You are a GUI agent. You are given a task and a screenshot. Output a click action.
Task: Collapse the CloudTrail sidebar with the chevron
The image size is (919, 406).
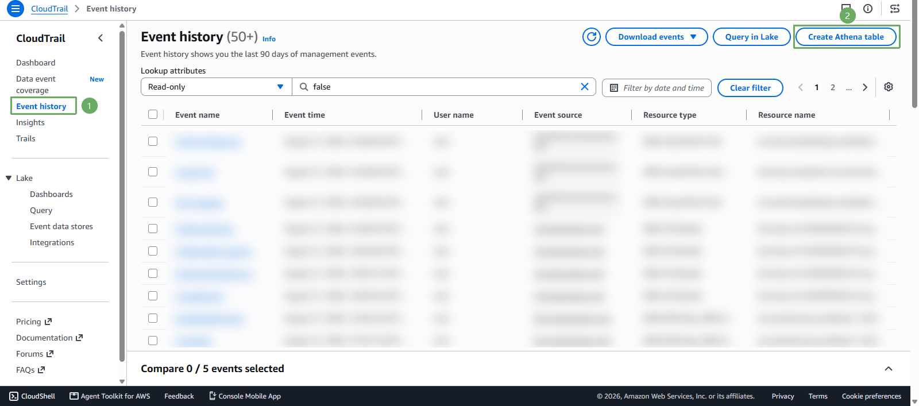click(101, 38)
